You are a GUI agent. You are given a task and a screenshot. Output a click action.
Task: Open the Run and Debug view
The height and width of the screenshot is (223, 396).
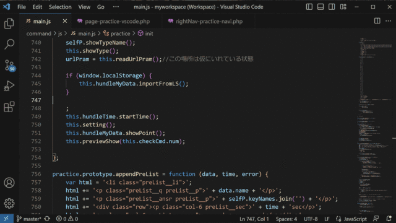(9, 85)
